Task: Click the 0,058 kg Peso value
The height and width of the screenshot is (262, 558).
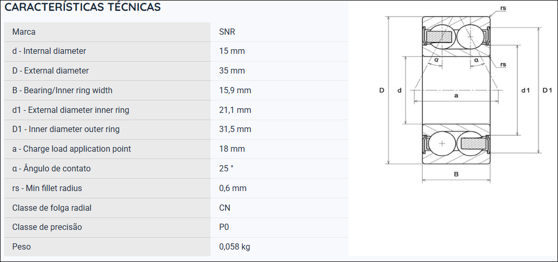Action: [234, 246]
